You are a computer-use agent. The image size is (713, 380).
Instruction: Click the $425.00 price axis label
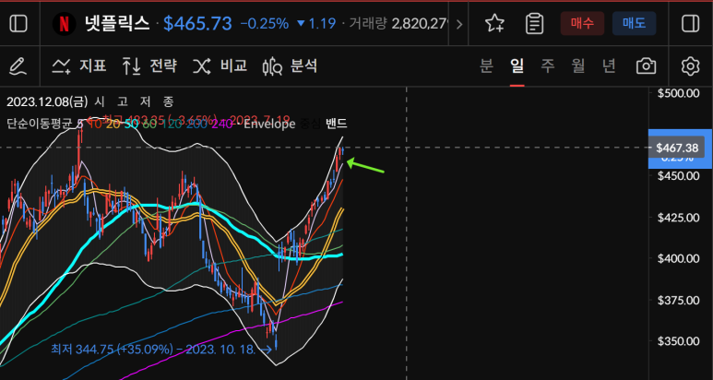coord(678,218)
